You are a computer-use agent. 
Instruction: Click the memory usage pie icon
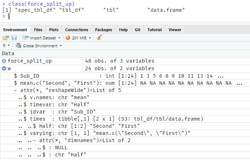[68, 38]
